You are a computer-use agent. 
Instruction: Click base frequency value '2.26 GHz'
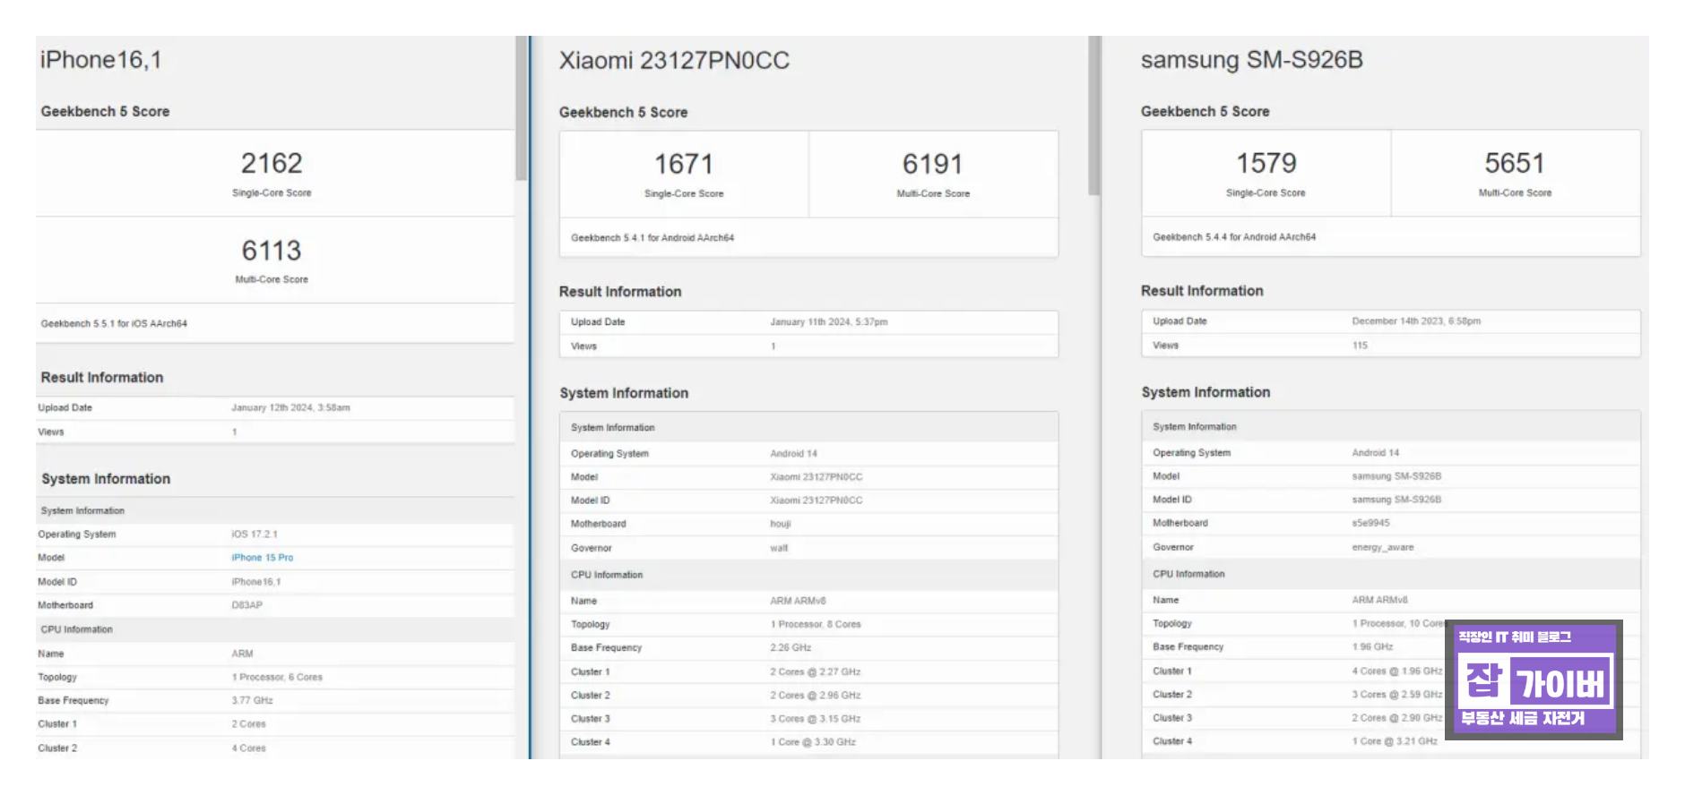(x=791, y=648)
